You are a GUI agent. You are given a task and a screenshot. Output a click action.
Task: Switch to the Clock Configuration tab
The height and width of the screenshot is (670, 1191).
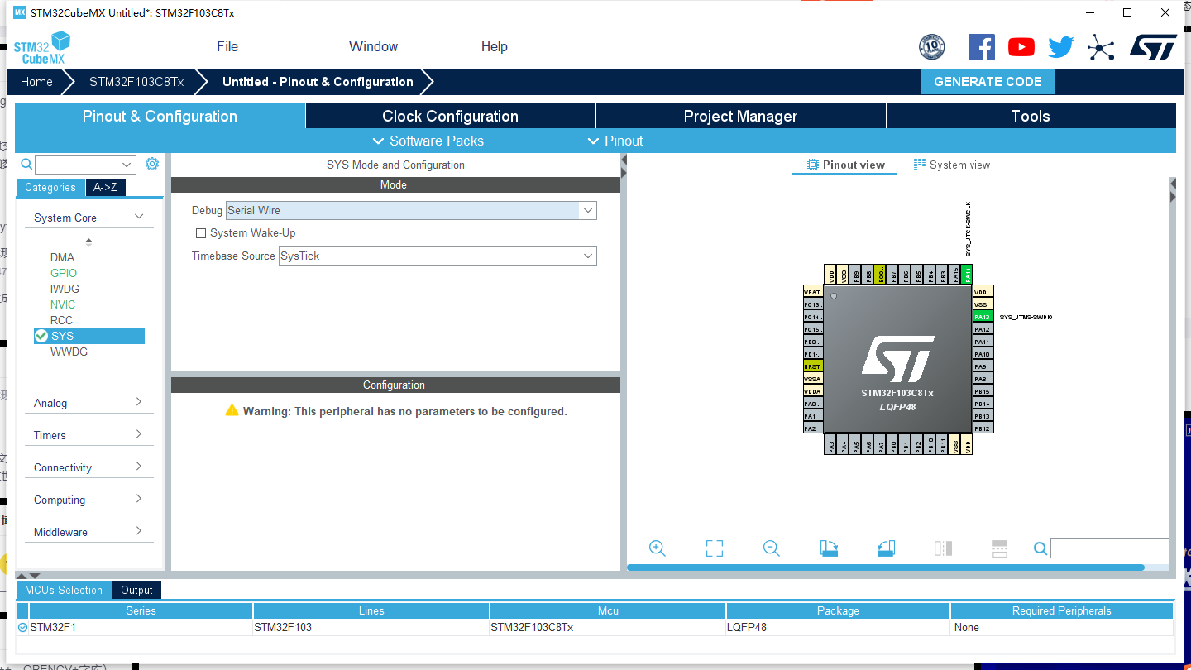point(451,117)
